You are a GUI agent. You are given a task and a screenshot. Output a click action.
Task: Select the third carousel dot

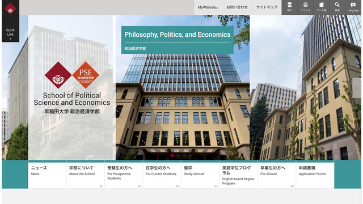tap(184, 155)
